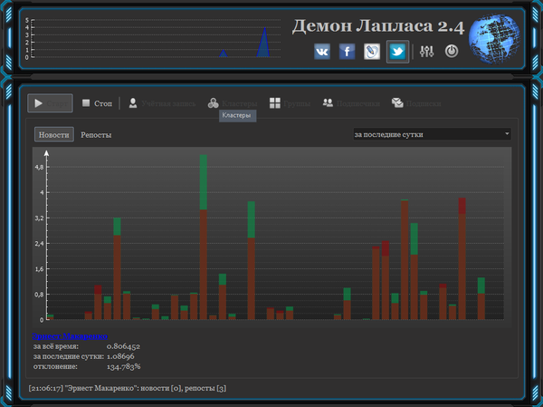The height and width of the screenshot is (407, 543).
Task: Switch to the Репосты tab
Action: tap(96, 134)
